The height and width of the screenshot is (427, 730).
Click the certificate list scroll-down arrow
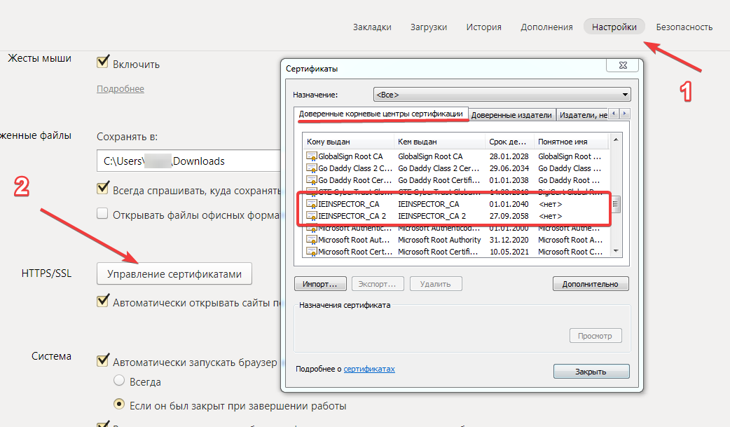point(616,251)
